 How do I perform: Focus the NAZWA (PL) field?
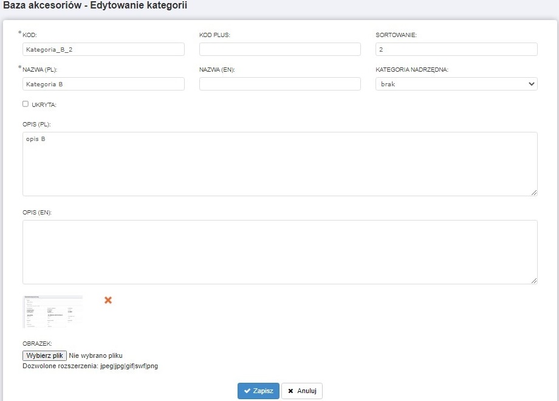click(x=103, y=84)
